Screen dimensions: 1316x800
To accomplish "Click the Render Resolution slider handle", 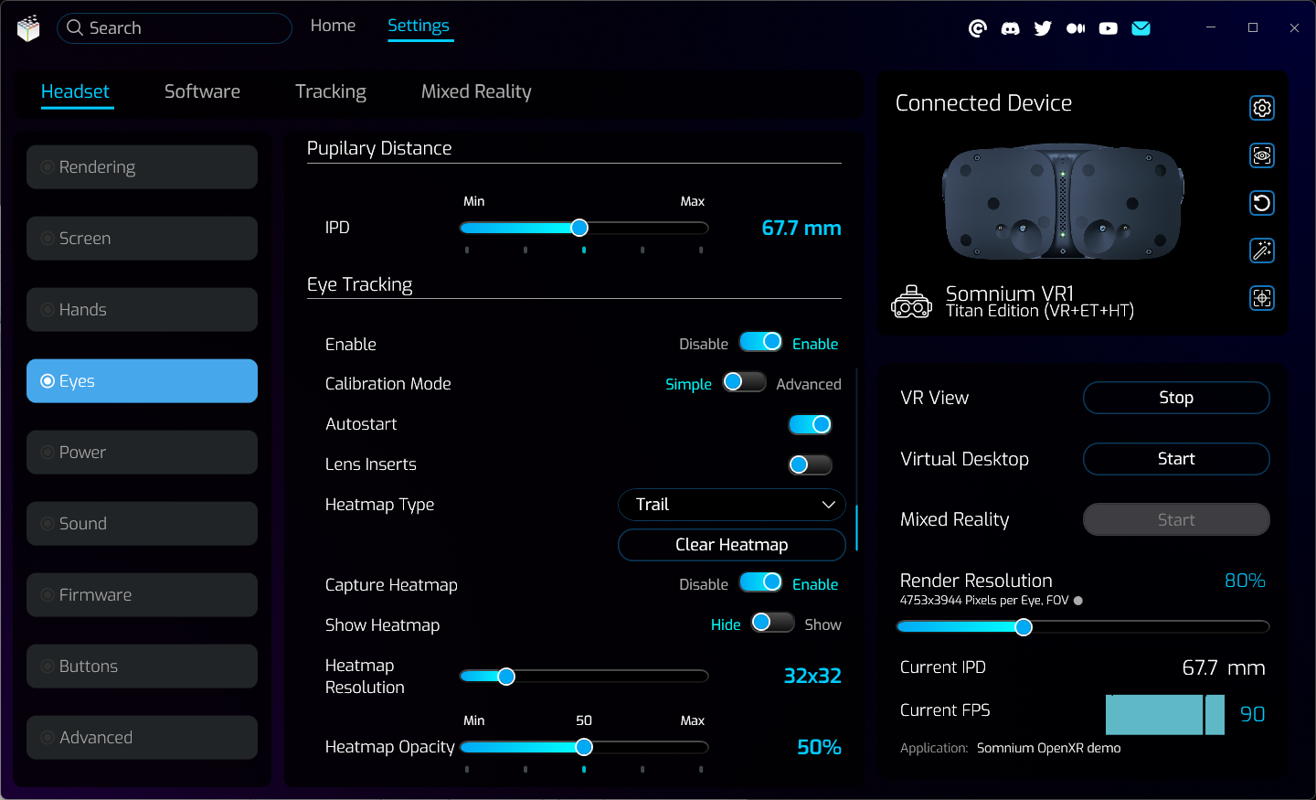I will pyautogui.click(x=1024, y=627).
